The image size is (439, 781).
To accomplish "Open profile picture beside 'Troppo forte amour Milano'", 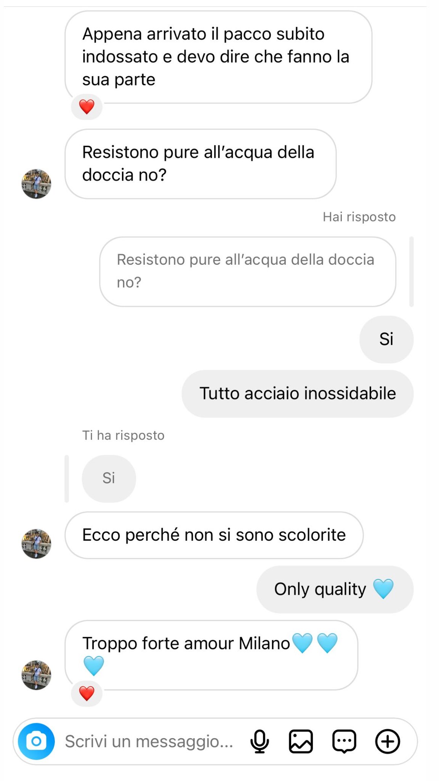I will coord(36,675).
